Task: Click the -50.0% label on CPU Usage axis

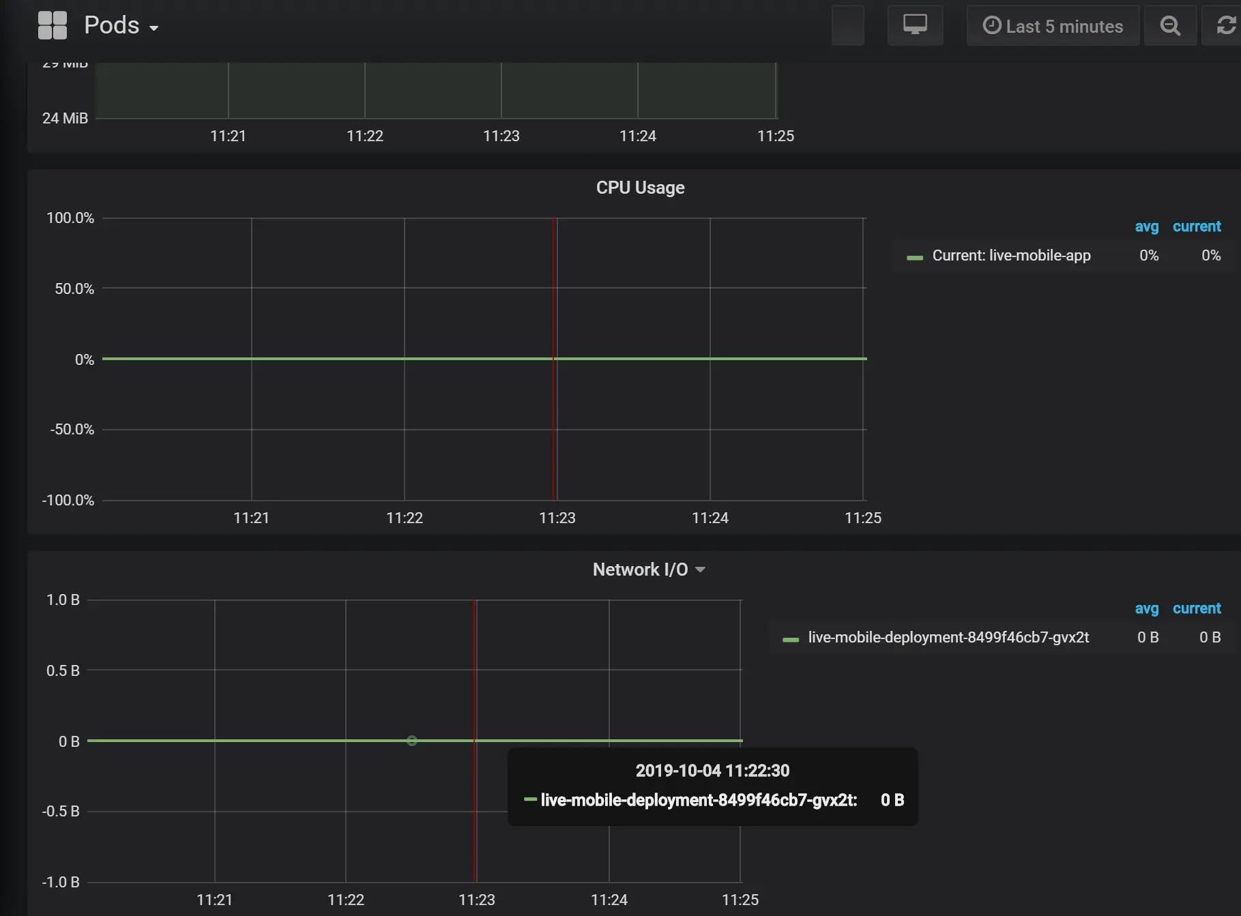Action: 72,430
